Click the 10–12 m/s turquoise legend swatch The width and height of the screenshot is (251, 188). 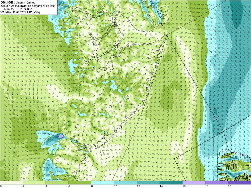coord(125,182)
